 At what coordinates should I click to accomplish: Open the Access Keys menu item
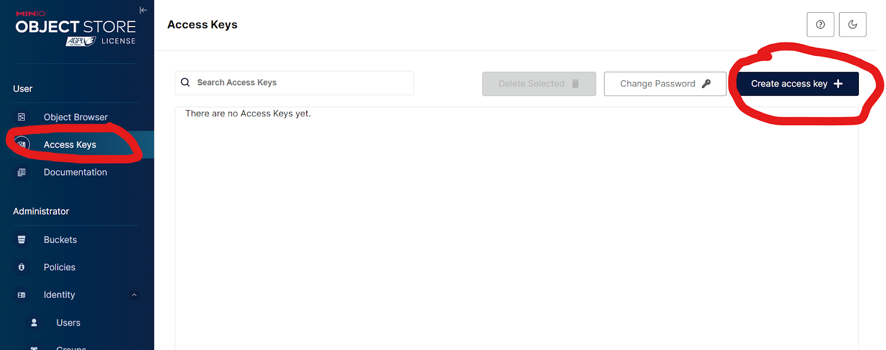click(x=70, y=145)
